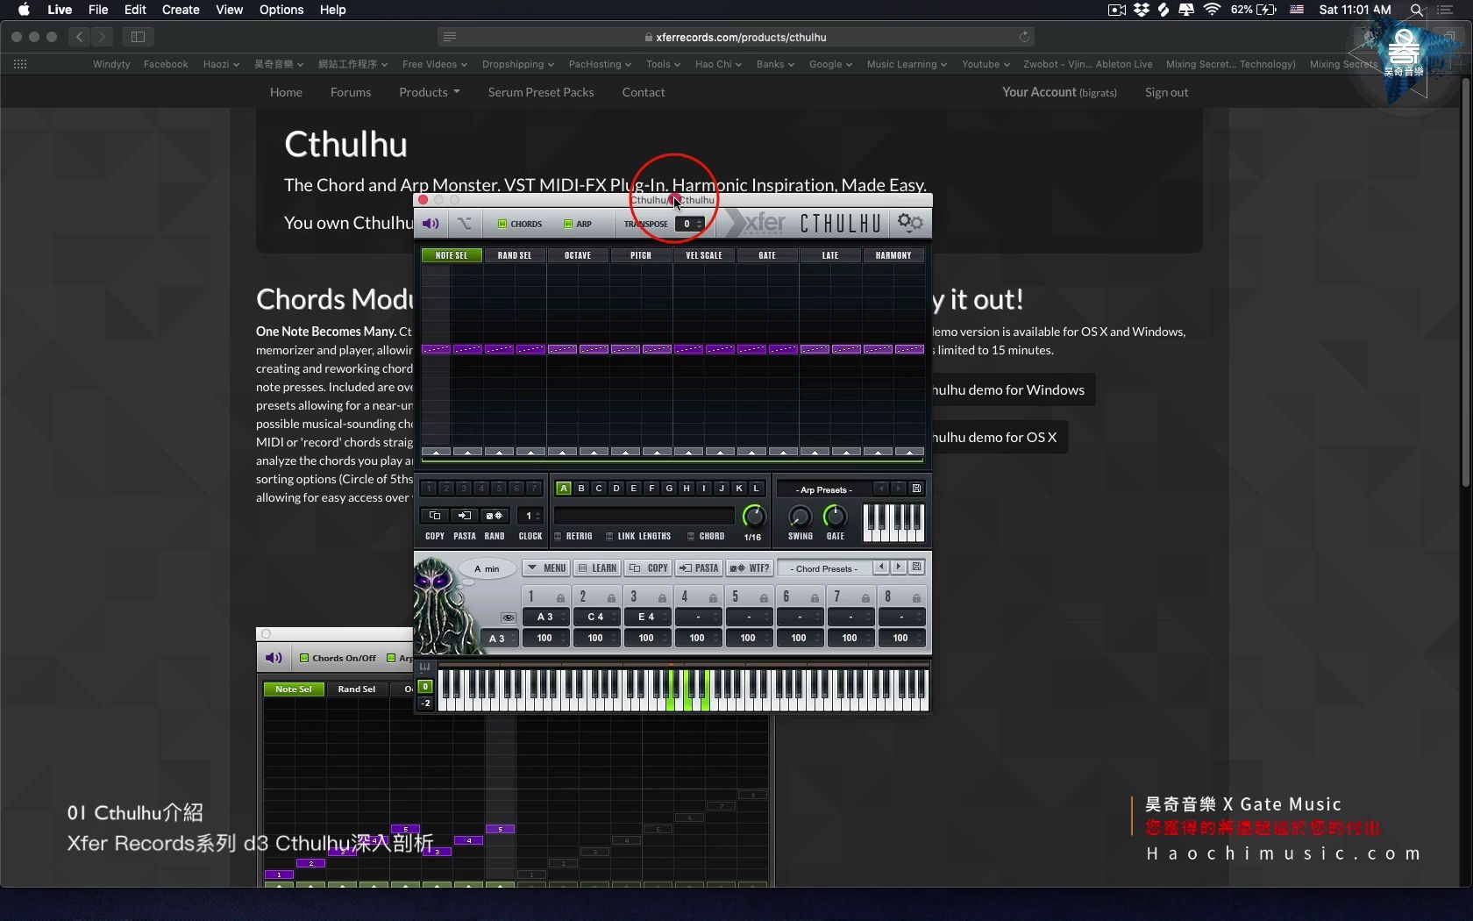1473x921 pixels.
Task: Open Safari favorites grid icon
Action: click(x=20, y=64)
